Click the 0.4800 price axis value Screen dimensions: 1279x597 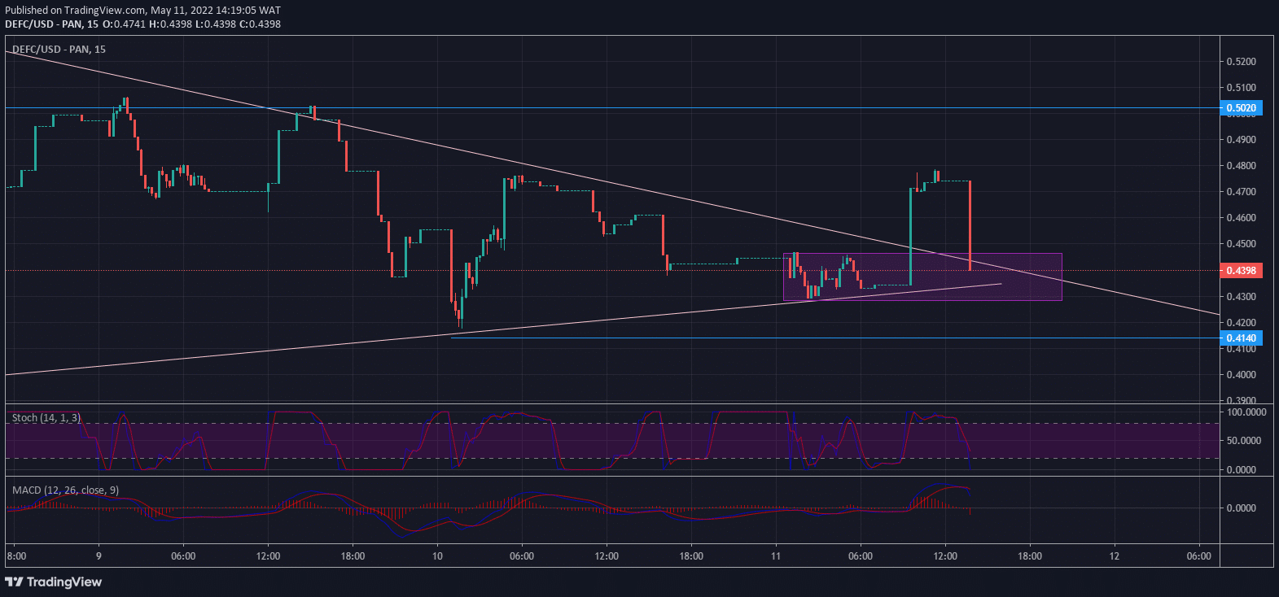coord(1242,166)
